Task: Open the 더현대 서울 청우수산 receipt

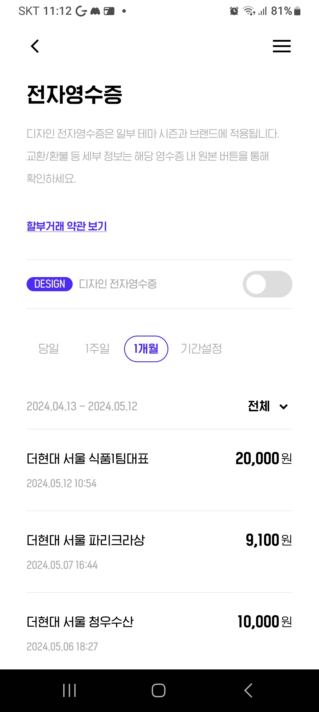Action: (159, 633)
